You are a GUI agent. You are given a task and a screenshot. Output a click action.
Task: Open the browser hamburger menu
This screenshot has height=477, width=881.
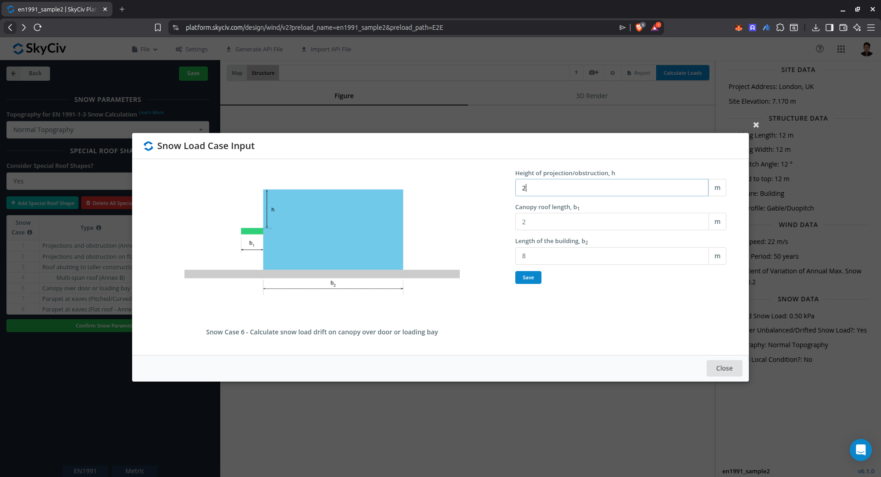click(870, 28)
